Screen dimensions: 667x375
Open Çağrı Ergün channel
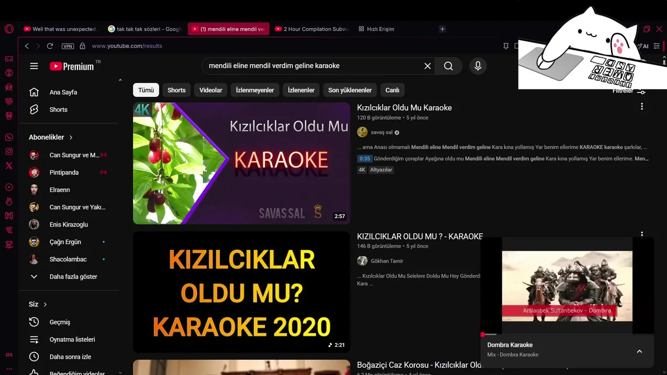point(68,242)
